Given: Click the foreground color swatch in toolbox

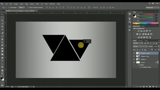Looking at the screenshot, I should [x=1, y=78].
